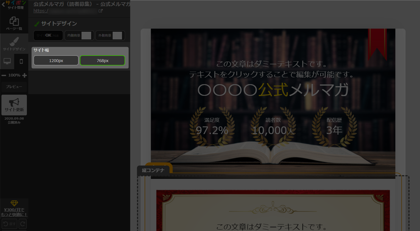The image size is (420, 231).
Task: Open site in new tab icon
Action: click(100, 11)
